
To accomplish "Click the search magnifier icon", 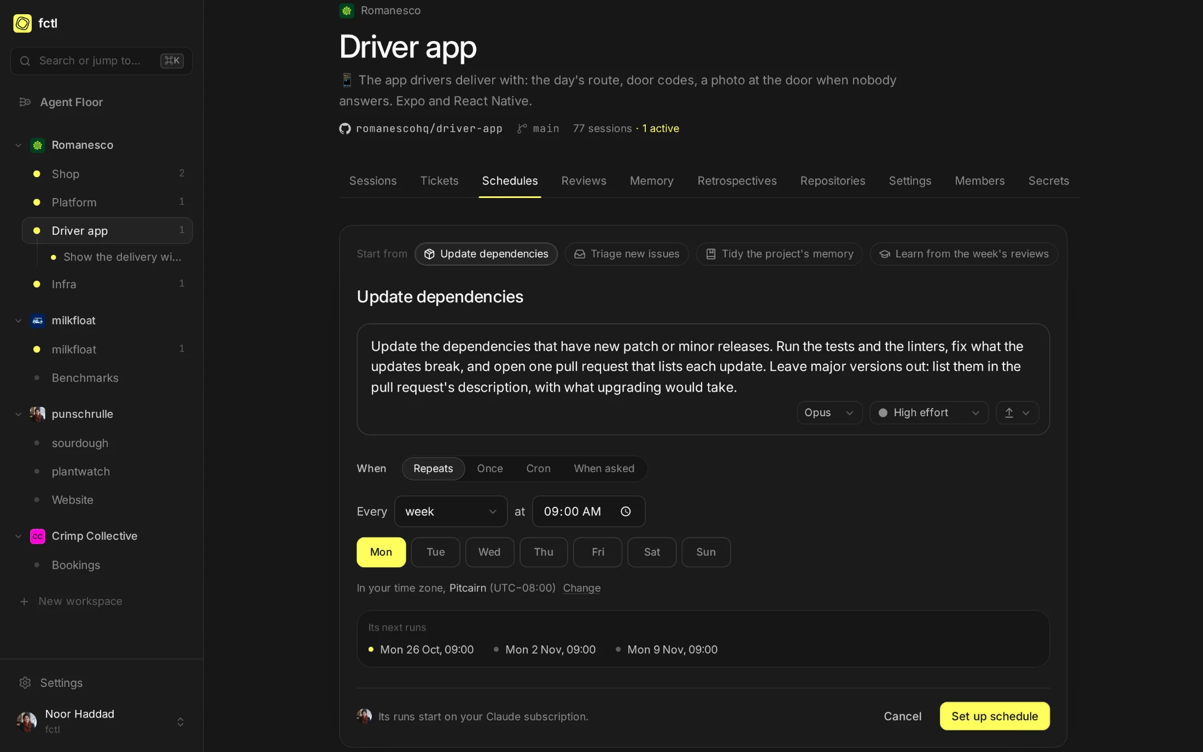I will 25,61.
